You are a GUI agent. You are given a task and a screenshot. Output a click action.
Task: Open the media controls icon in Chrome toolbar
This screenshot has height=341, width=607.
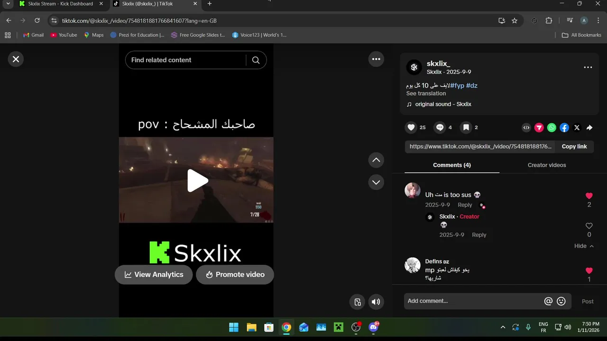570,21
